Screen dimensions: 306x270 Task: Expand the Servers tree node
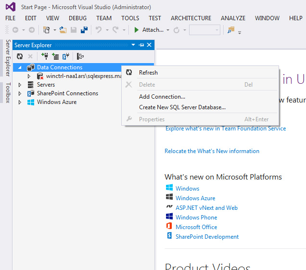pyautogui.click(x=20, y=85)
